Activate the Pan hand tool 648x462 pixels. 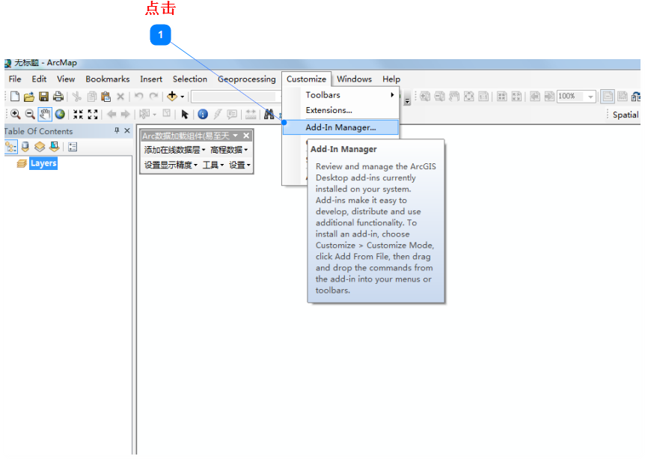click(x=45, y=115)
